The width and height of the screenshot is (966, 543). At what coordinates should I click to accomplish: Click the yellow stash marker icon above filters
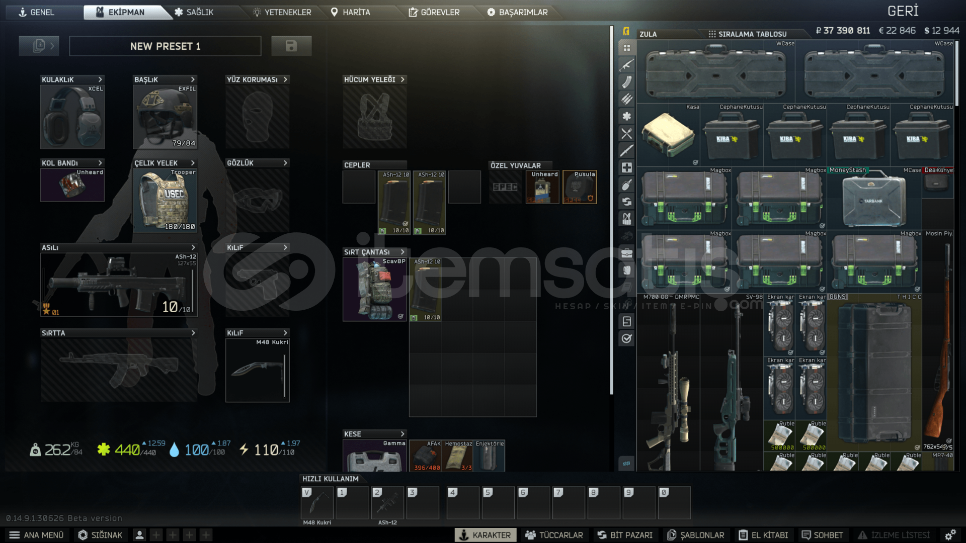click(626, 31)
